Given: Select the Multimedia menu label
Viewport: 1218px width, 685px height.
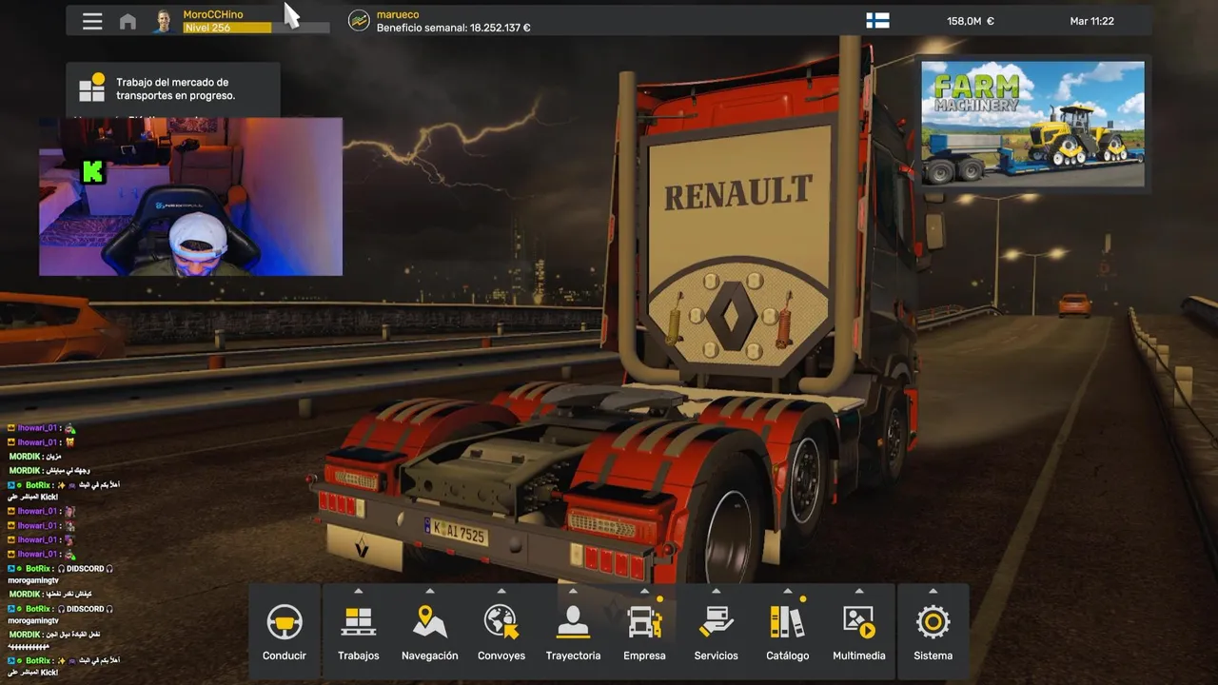Looking at the screenshot, I should 859,656.
